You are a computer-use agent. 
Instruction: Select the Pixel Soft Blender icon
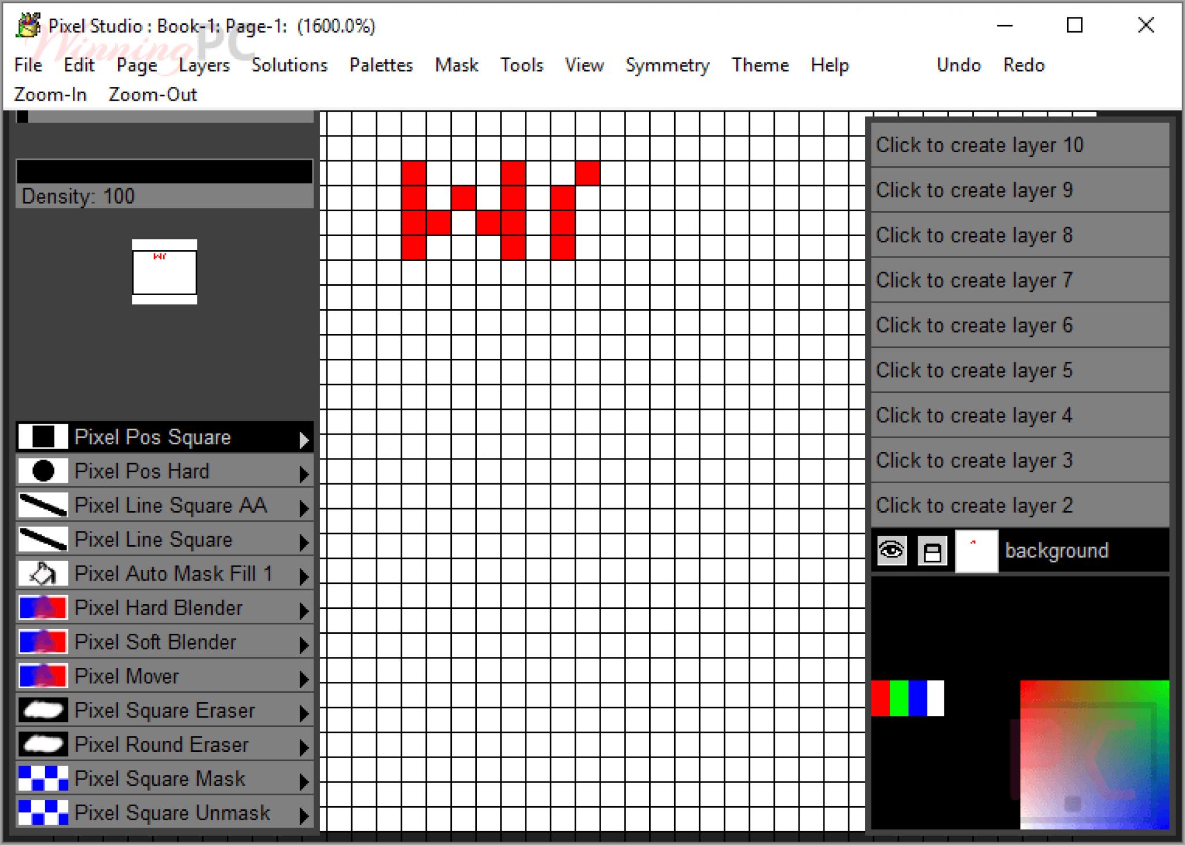tap(43, 642)
